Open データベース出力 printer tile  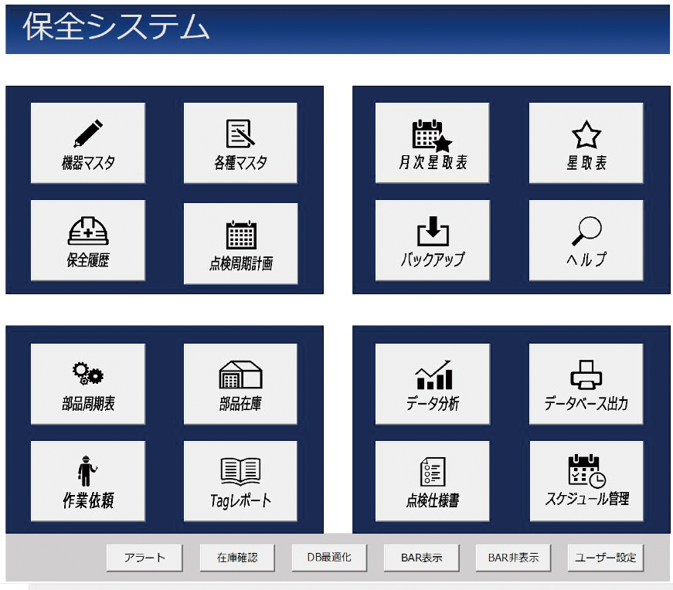click(586, 384)
